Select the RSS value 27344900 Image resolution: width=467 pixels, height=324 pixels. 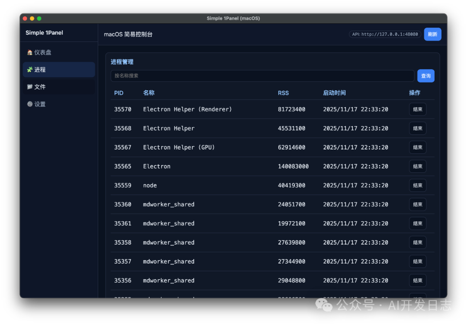(291, 261)
